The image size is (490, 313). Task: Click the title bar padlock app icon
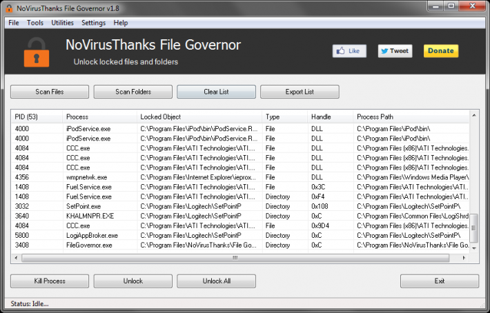coord(9,8)
